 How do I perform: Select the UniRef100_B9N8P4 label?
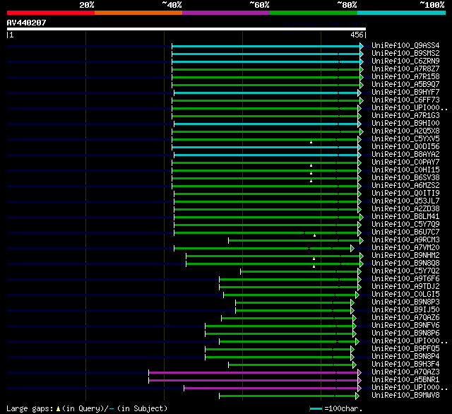pyautogui.click(x=405, y=357)
